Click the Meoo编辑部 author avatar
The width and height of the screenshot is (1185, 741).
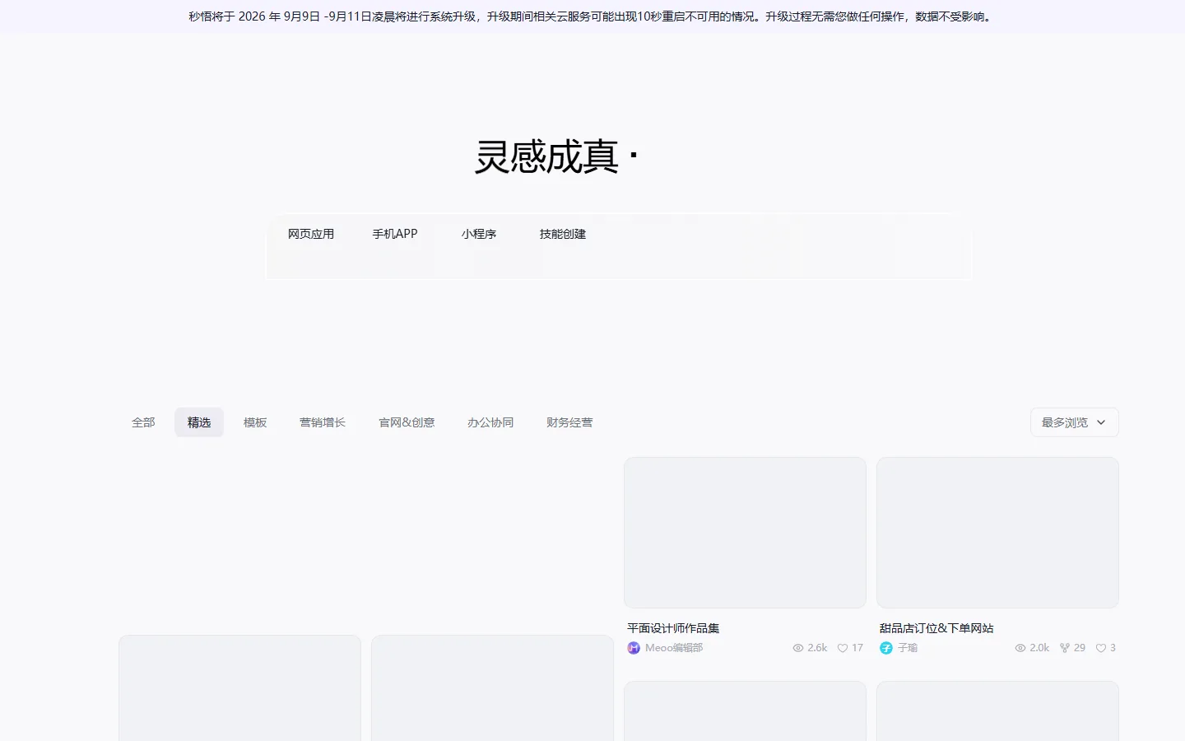(634, 648)
